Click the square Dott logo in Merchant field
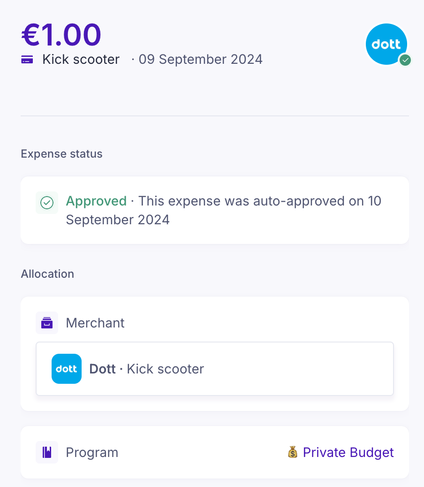This screenshot has width=424, height=487. (67, 369)
